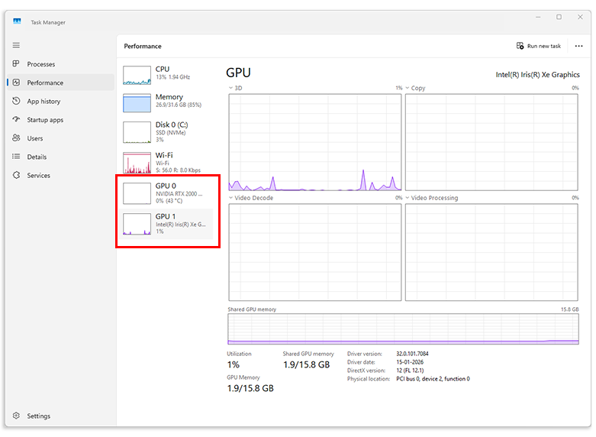Image resolution: width=596 pixels, height=437 pixels.
Task: Click the Performance page heading
Action: [x=143, y=46]
